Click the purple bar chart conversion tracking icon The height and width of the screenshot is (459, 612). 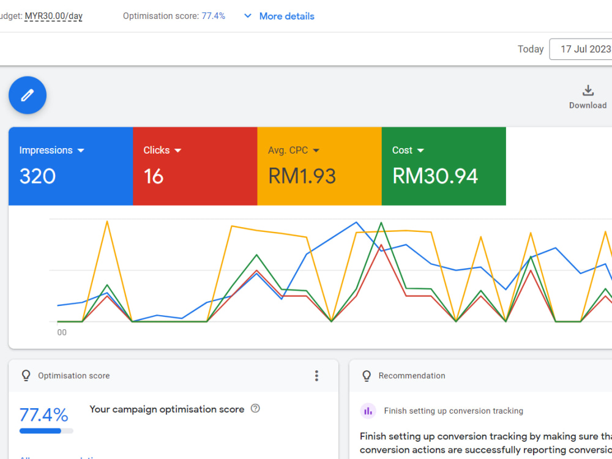click(368, 411)
